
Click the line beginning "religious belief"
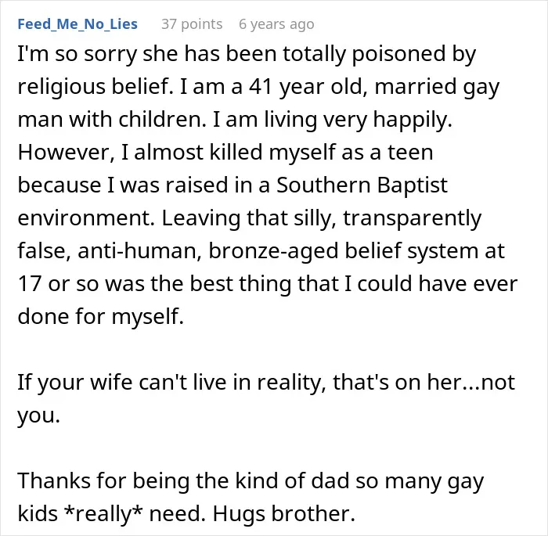tap(258, 88)
